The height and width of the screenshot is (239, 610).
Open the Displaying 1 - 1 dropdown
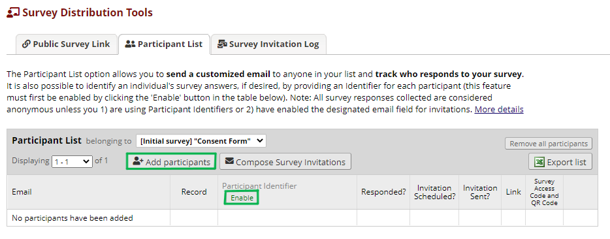coord(72,161)
